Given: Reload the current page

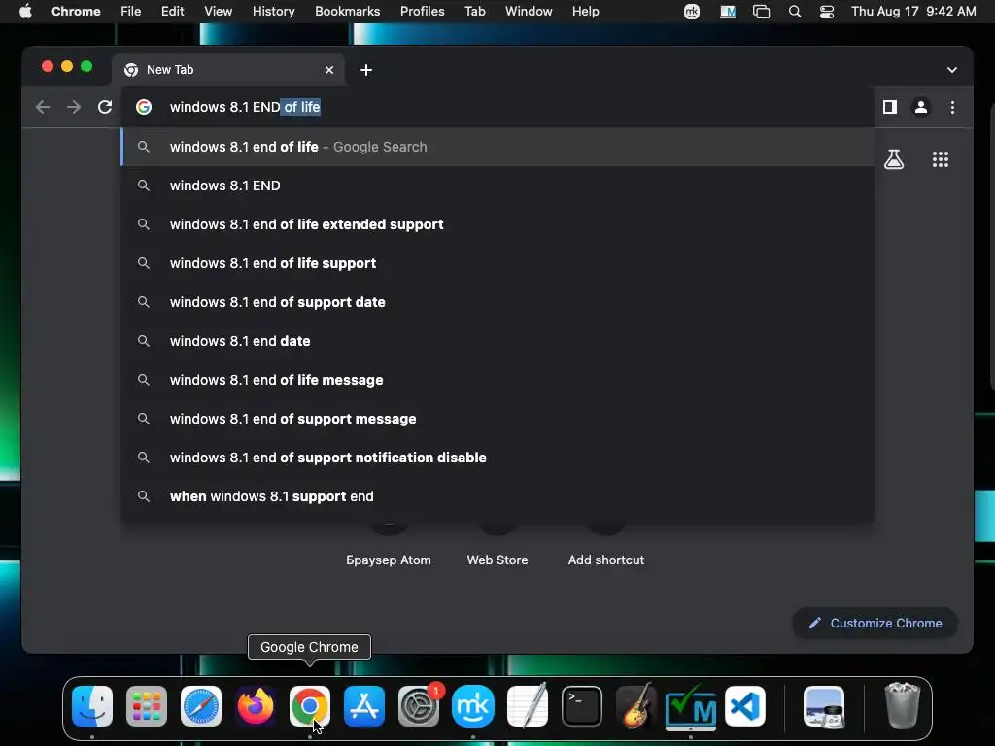Looking at the screenshot, I should 105,107.
